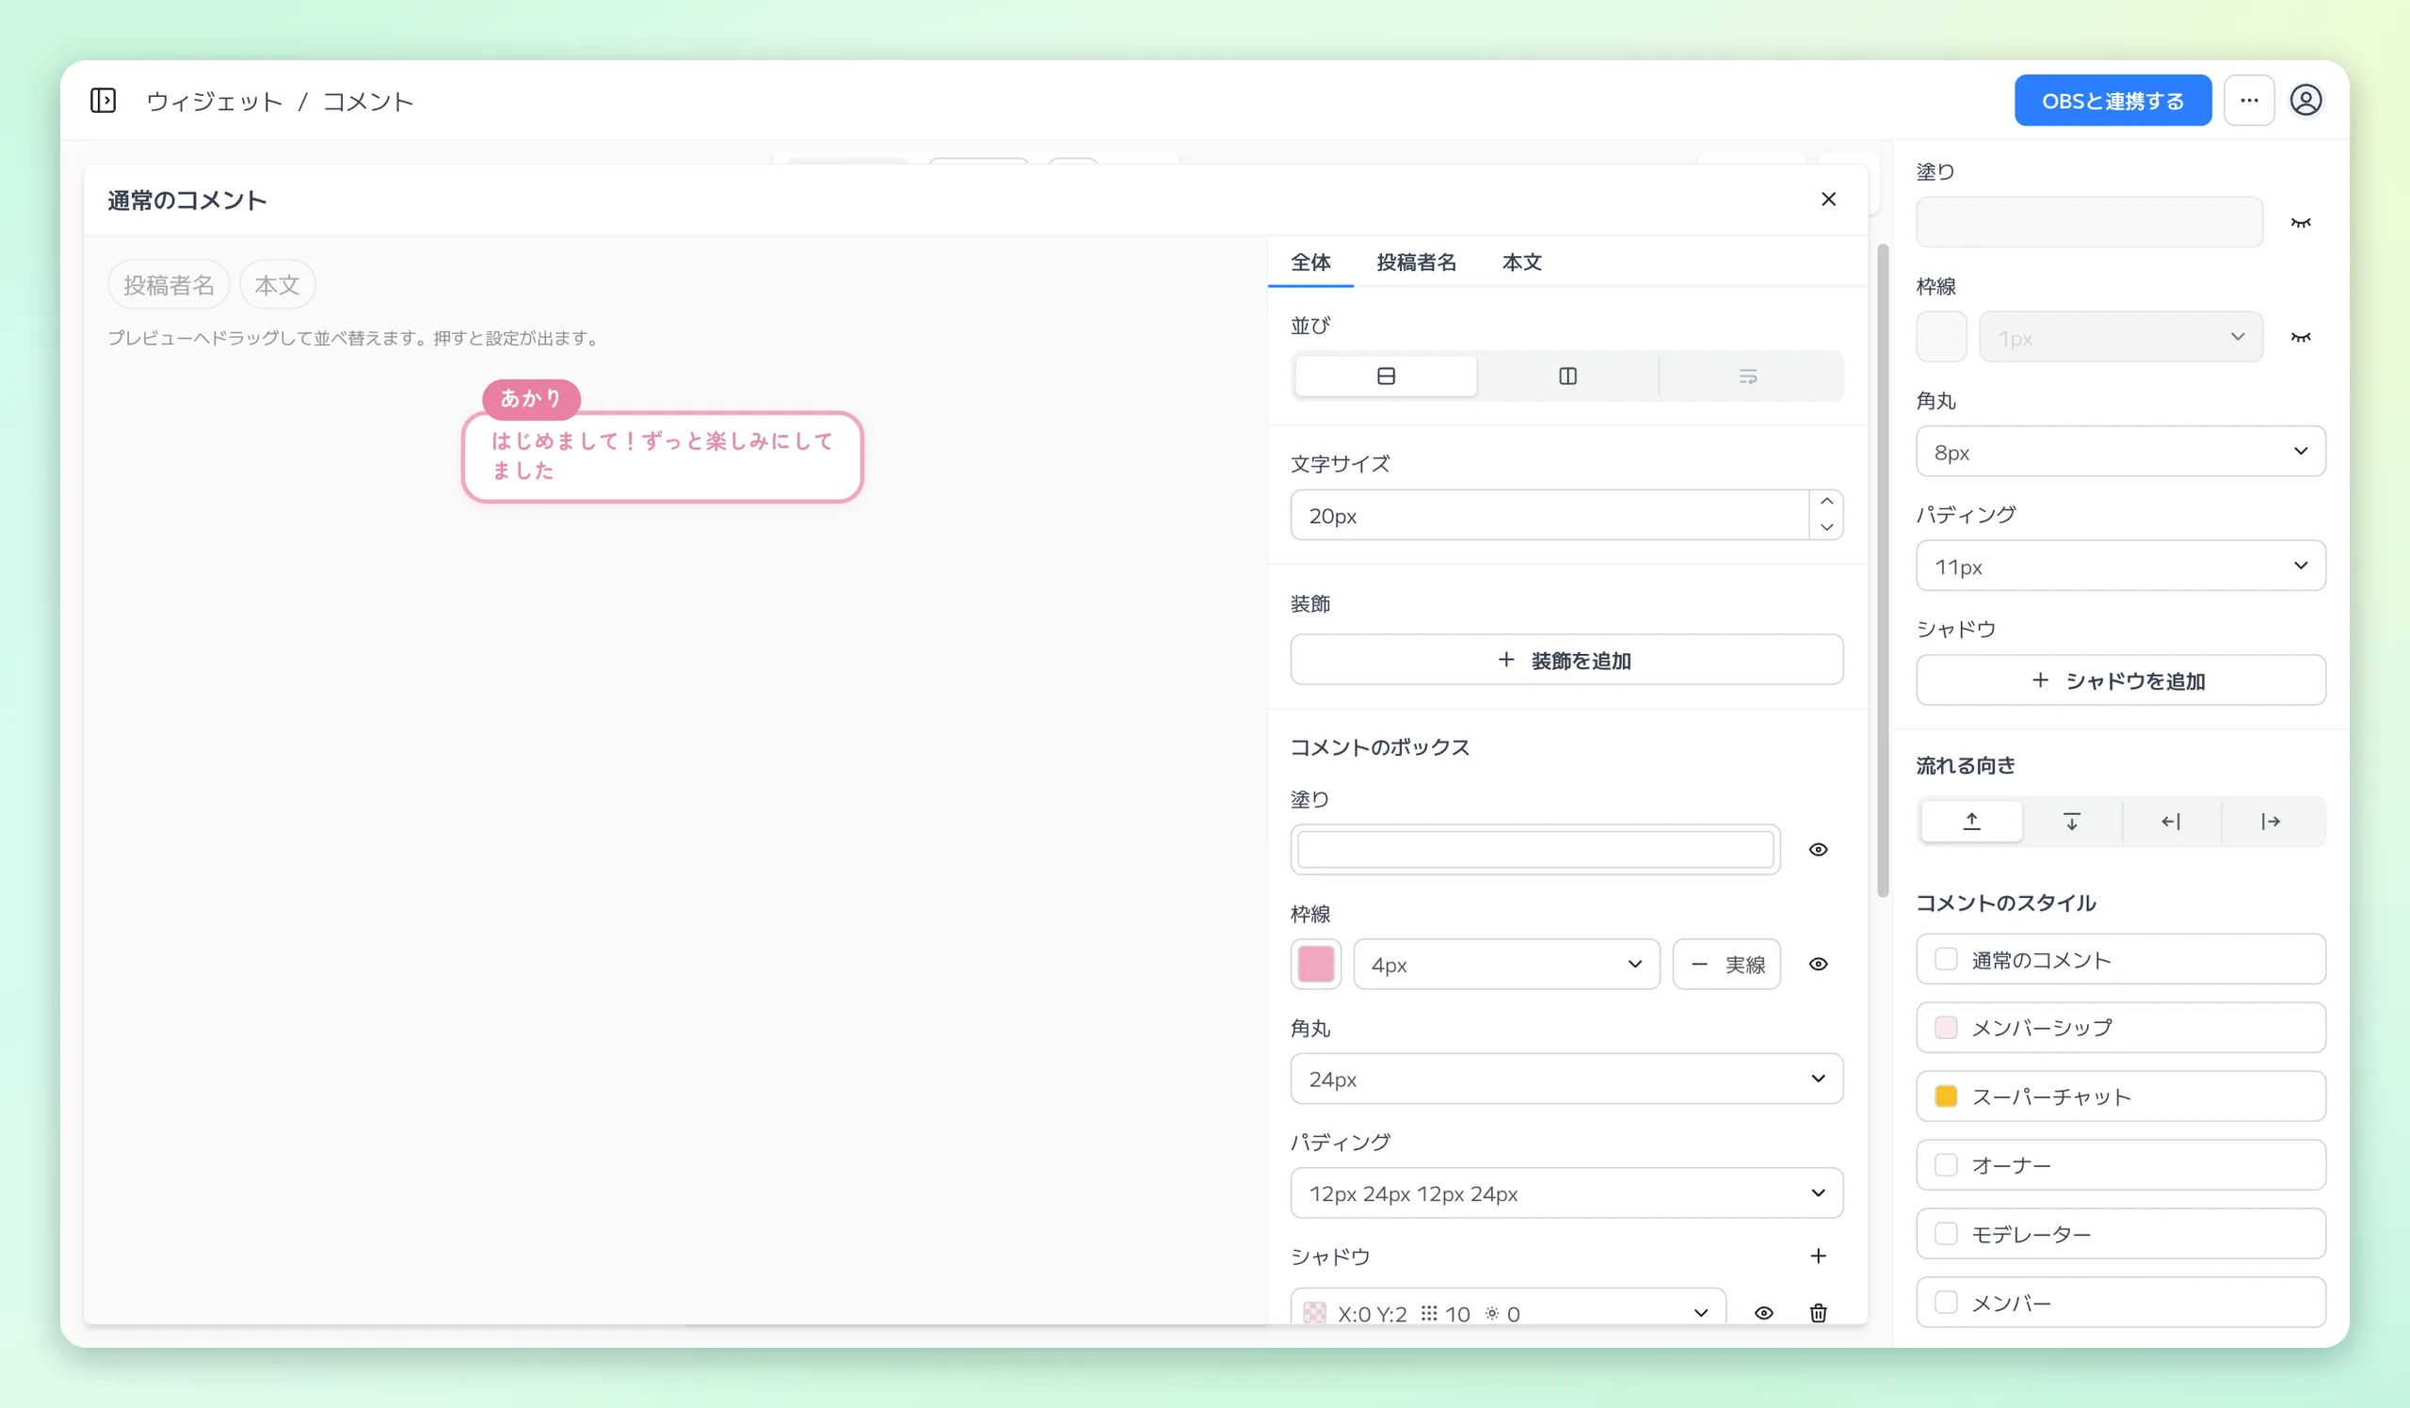
Task: Switch to the 本文 tab
Action: click(x=1521, y=262)
